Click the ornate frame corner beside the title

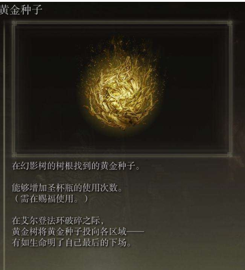tap(15, 23)
